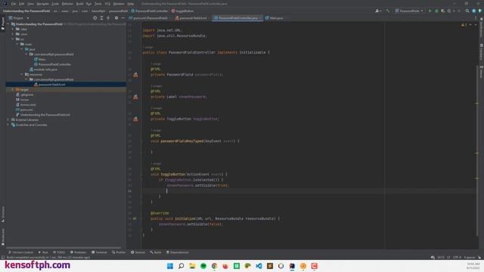Click FXML gutter icon beside shownPassword
This screenshot has width=484, height=272.
[135, 97]
